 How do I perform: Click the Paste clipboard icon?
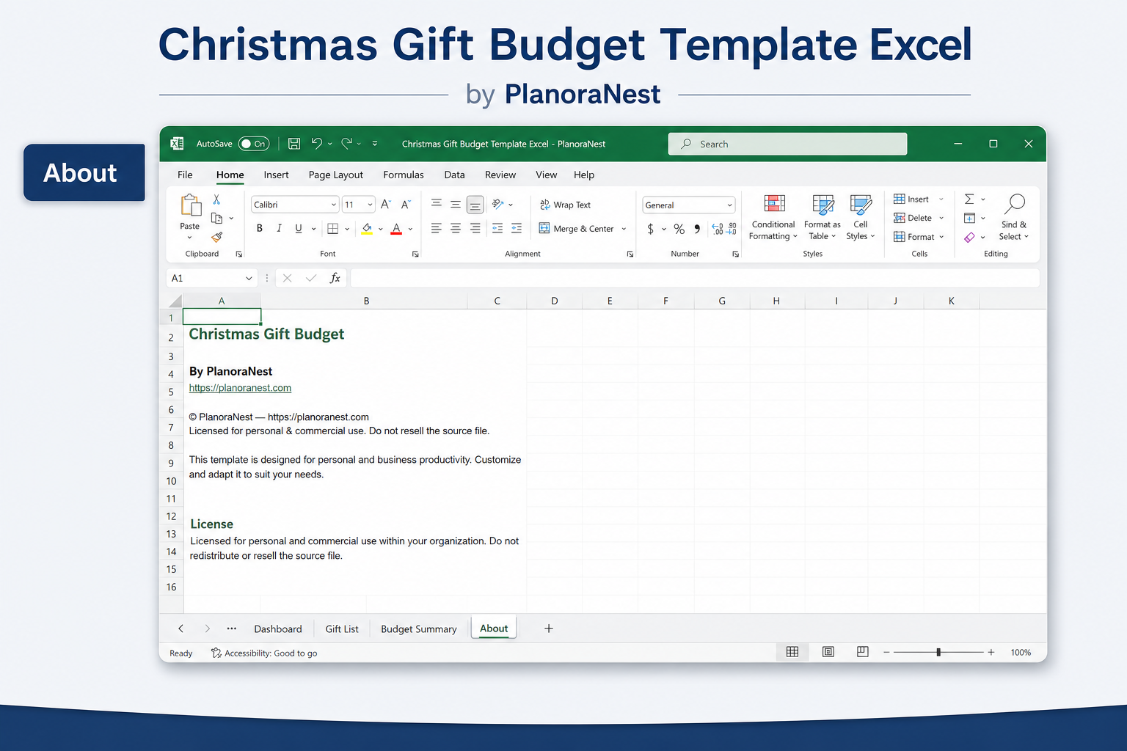[190, 205]
